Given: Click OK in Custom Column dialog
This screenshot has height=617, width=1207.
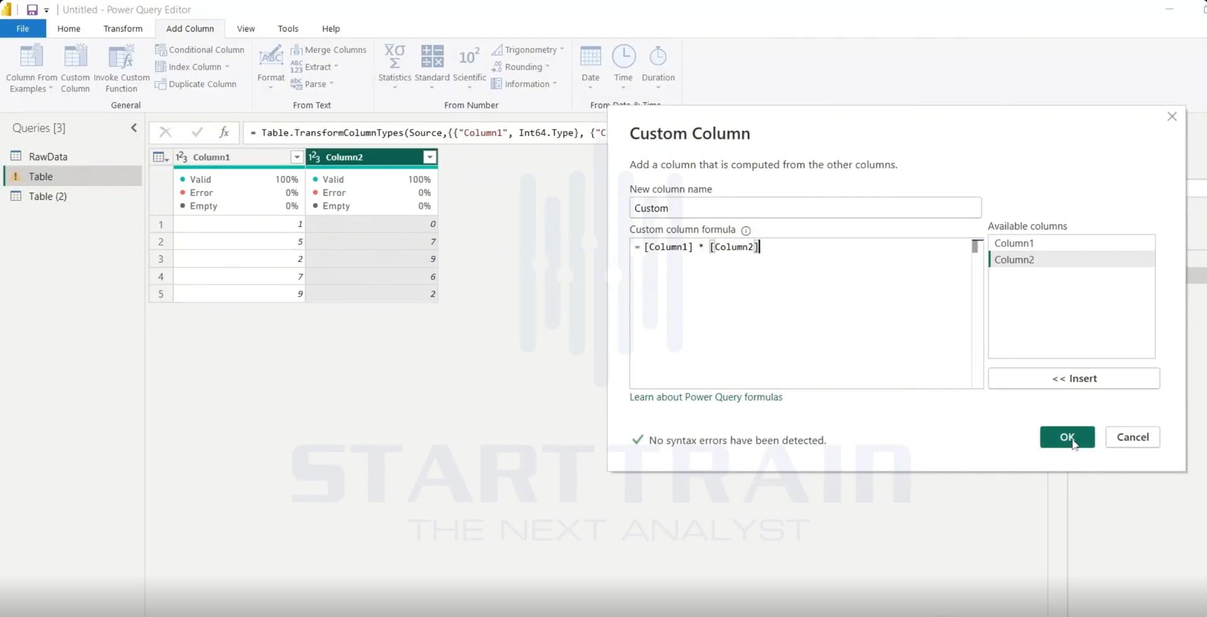Looking at the screenshot, I should coord(1067,437).
